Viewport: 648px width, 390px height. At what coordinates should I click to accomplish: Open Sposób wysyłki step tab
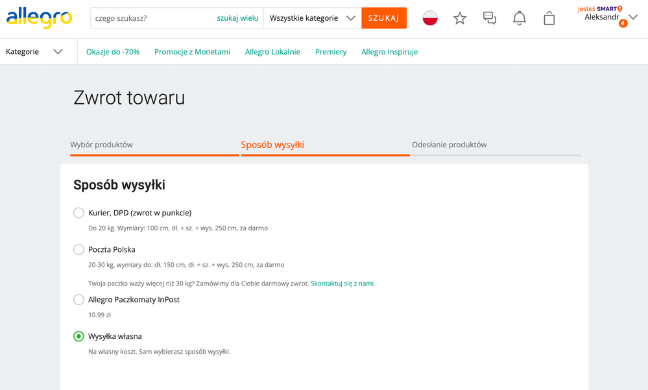click(x=272, y=145)
